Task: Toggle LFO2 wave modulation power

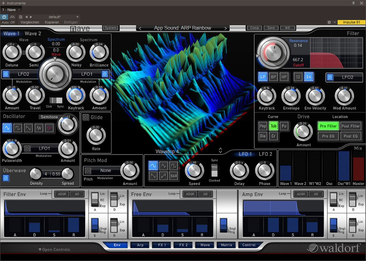Action: pyautogui.click(x=6, y=74)
